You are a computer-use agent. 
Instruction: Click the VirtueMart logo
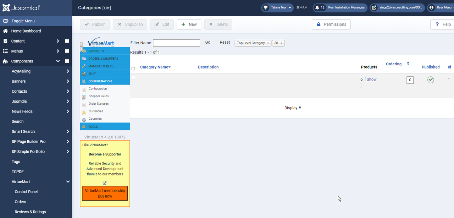[101, 42]
